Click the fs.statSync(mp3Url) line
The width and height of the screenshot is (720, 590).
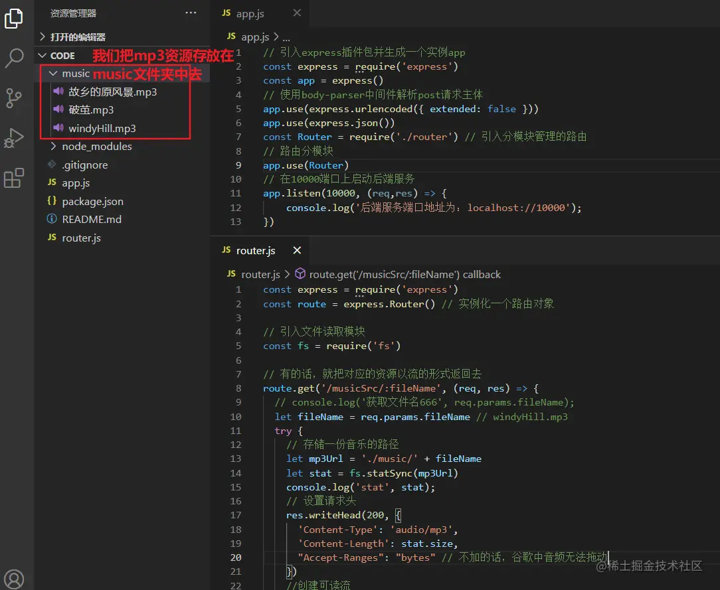click(x=372, y=473)
